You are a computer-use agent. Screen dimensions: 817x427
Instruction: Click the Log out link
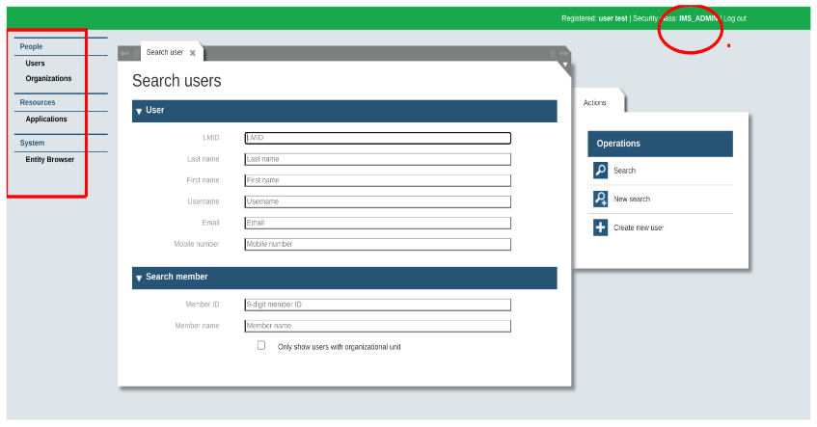pyautogui.click(x=735, y=18)
